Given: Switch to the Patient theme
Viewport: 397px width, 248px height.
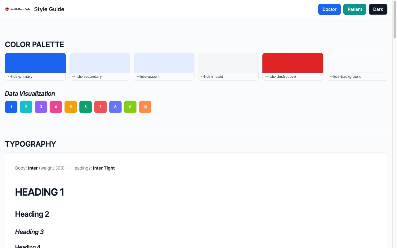Looking at the screenshot, I should 355,9.
